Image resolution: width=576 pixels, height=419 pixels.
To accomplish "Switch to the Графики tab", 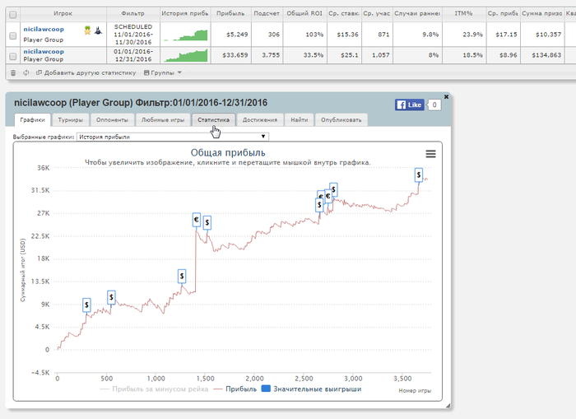I will (x=32, y=120).
